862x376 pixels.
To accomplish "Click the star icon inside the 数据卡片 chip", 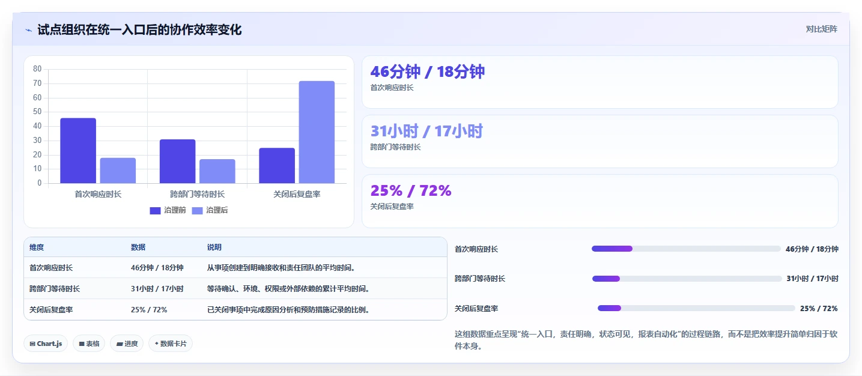I will tap(156, 344).
